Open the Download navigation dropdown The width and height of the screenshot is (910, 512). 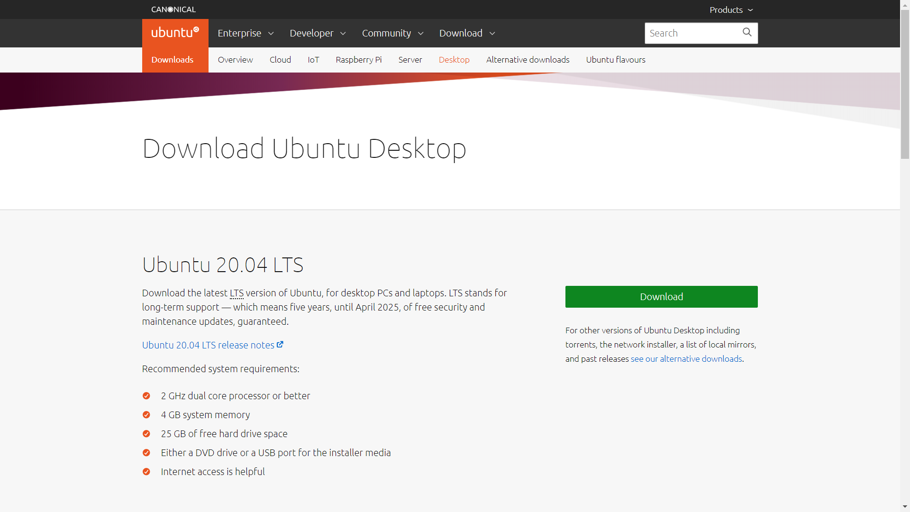point(467,33)
